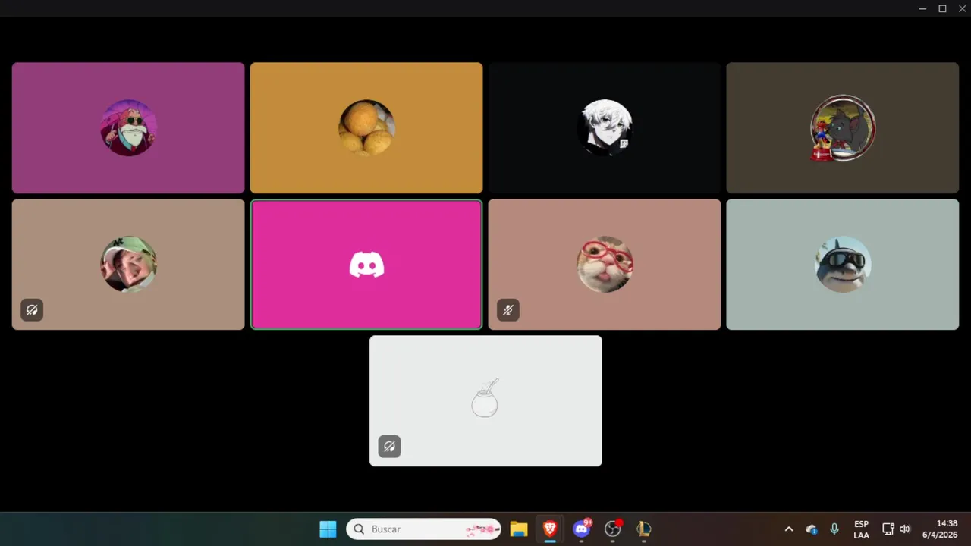Close the Discord call window

(962, 8)
